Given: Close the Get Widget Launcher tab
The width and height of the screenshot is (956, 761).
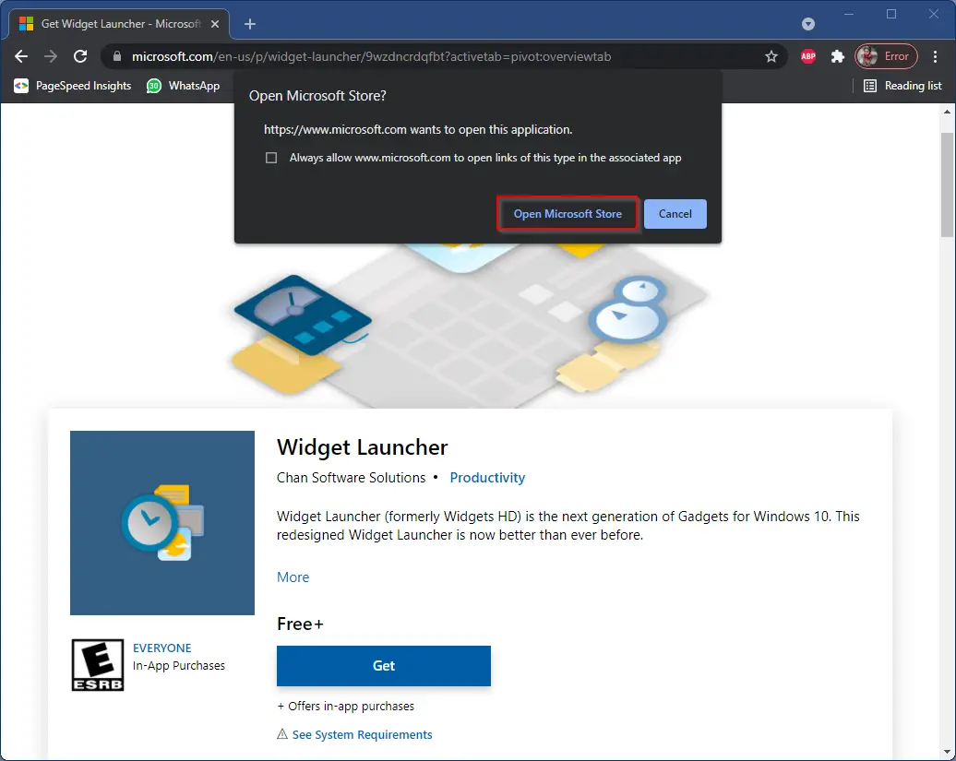Looking at the screenshot, I should pos(215,24).
